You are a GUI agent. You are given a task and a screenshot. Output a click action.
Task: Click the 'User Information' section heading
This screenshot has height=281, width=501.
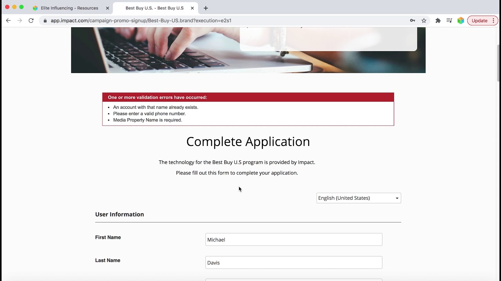(x=119, y=214)
